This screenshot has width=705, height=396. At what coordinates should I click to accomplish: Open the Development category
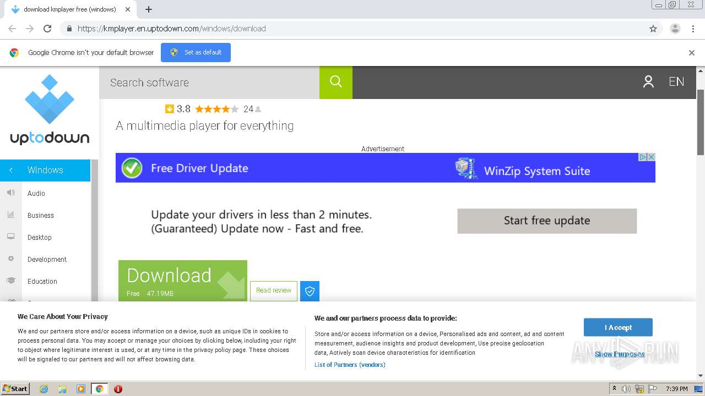tap(47, 260)
